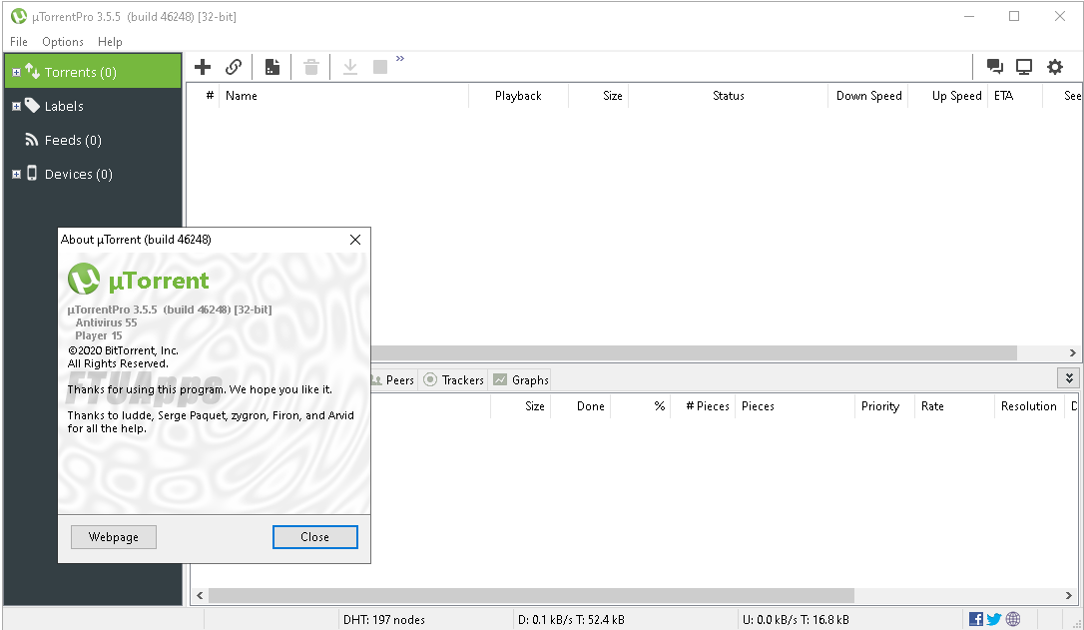Viewport: 1084px width, 630px height.
Task: Click the Devices phone icon in sidebar
Action: click(x=32, y=173)
